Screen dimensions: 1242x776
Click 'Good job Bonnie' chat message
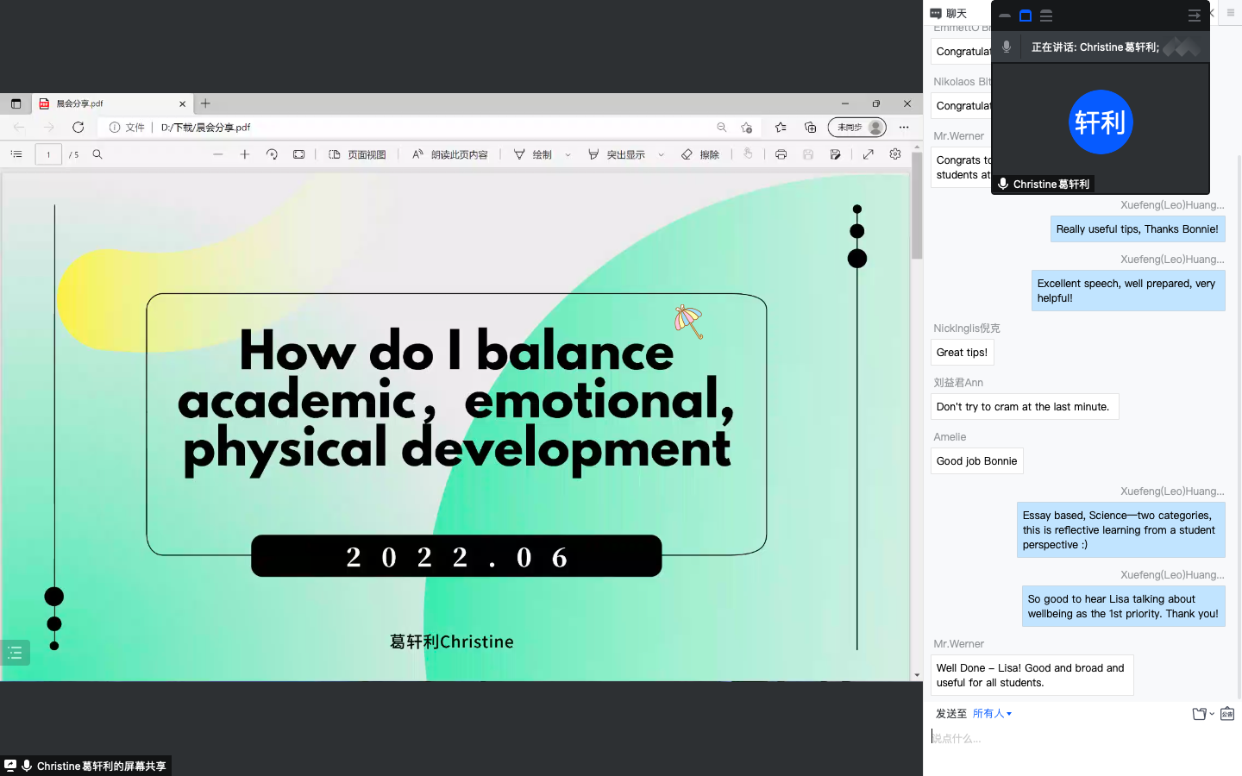pyautogui.click(x=976, y=461)
